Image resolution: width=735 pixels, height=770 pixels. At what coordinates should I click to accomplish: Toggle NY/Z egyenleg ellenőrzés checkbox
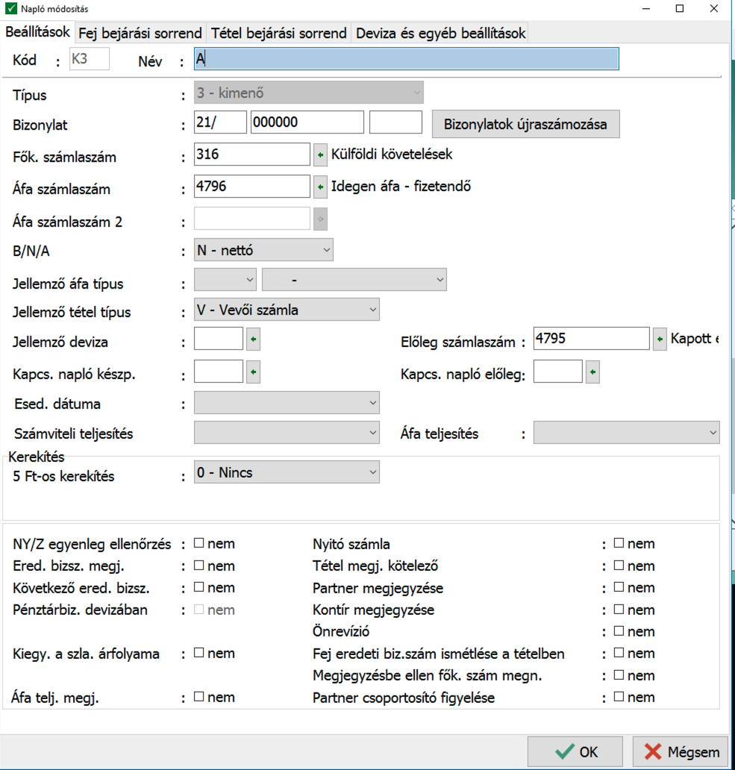click(x=198, y=542)
